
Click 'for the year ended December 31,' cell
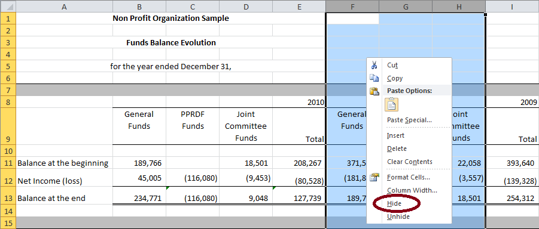point(171,67)
